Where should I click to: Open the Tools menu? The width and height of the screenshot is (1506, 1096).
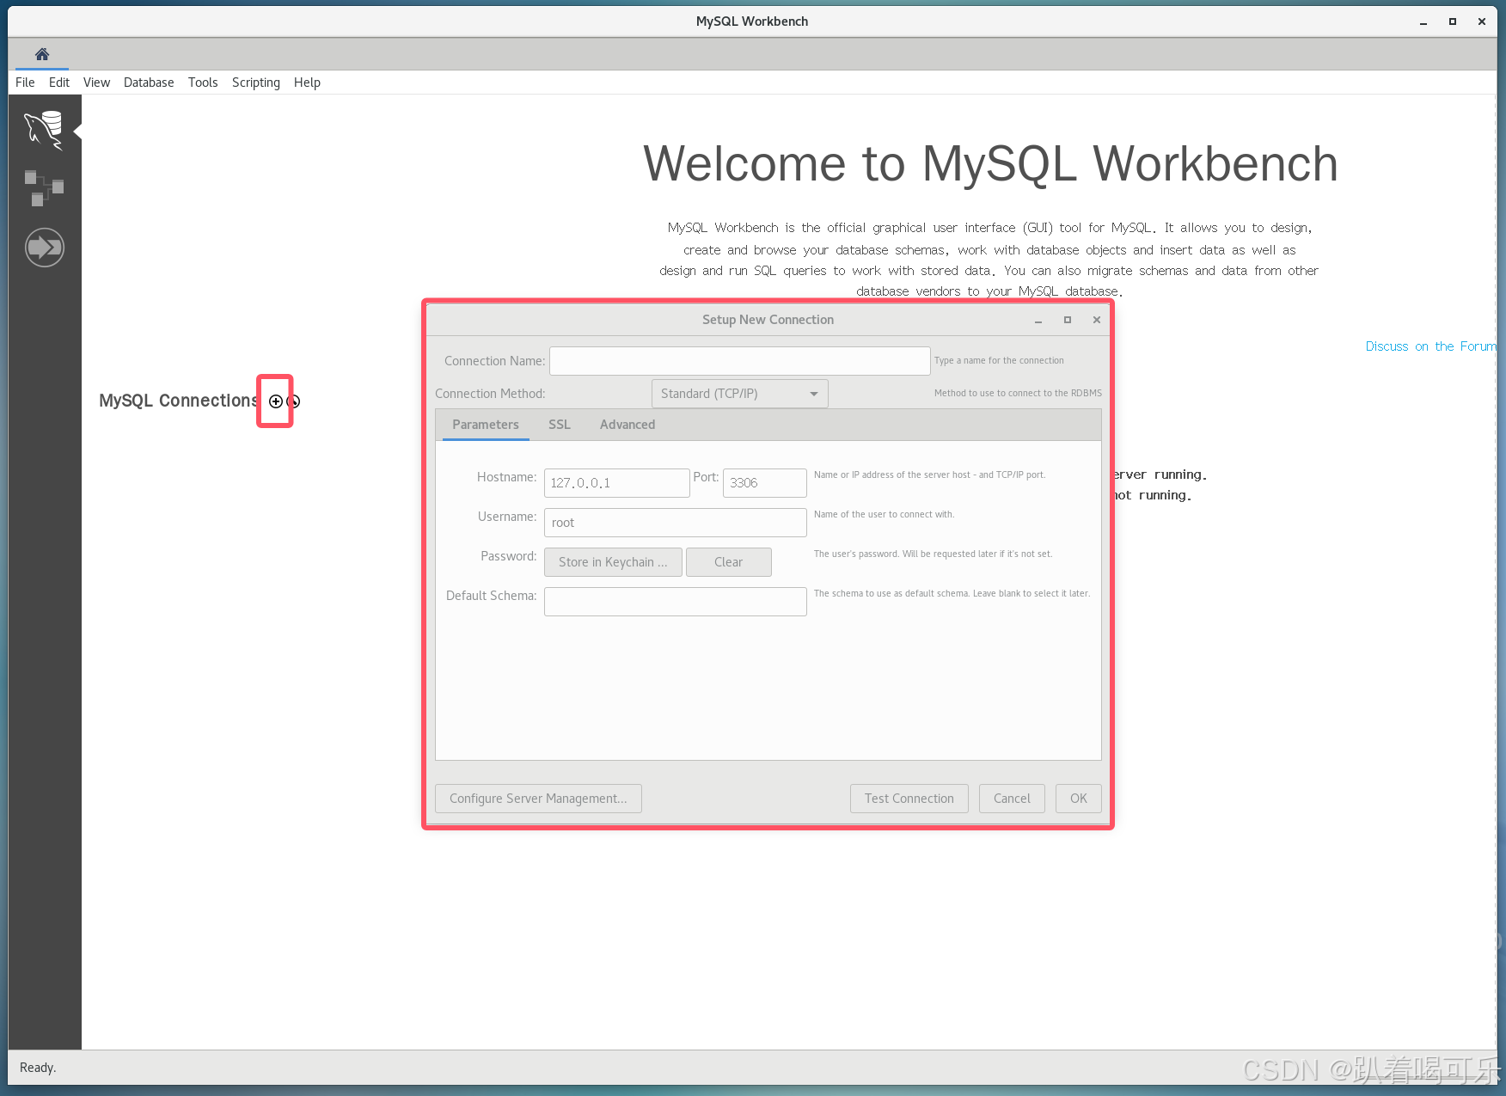(x=203, y=83)
